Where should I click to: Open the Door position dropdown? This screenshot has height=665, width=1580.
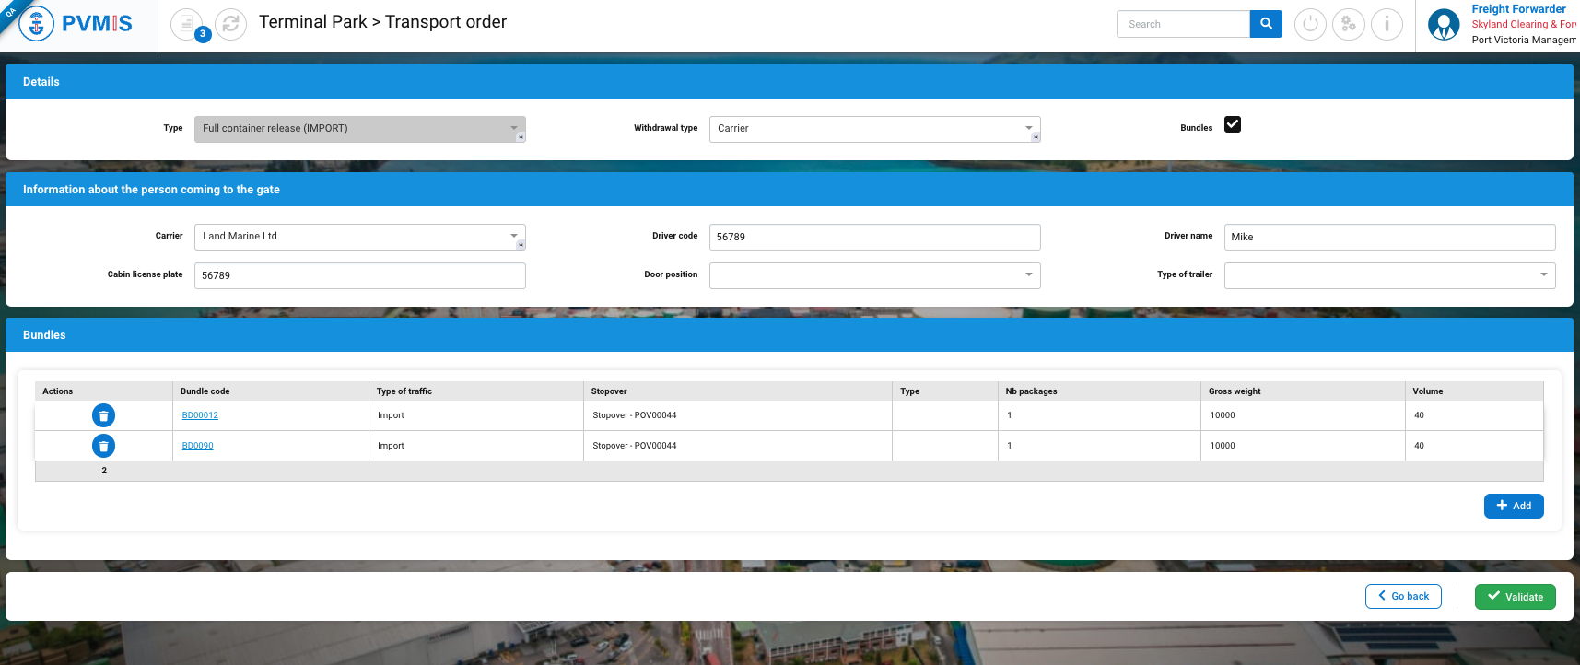tap(874, 275)
